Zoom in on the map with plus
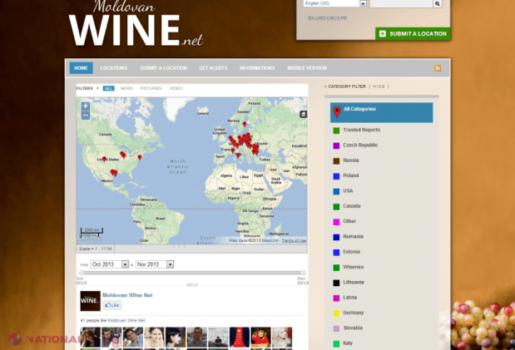 [86, 106]
